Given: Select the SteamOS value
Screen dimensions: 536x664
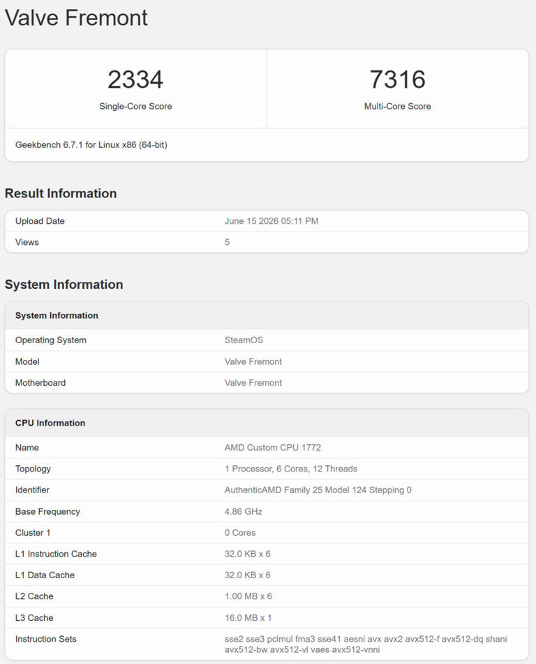Looking at the screenshot, I should tap(244, 340).
